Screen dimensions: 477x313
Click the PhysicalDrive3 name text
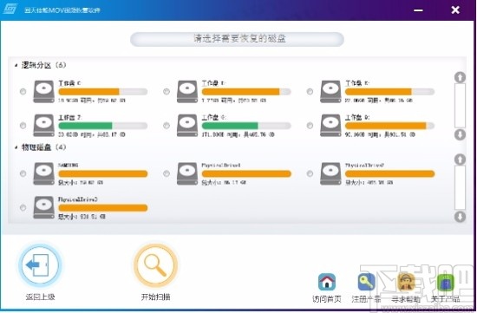(x=78, y=199)
